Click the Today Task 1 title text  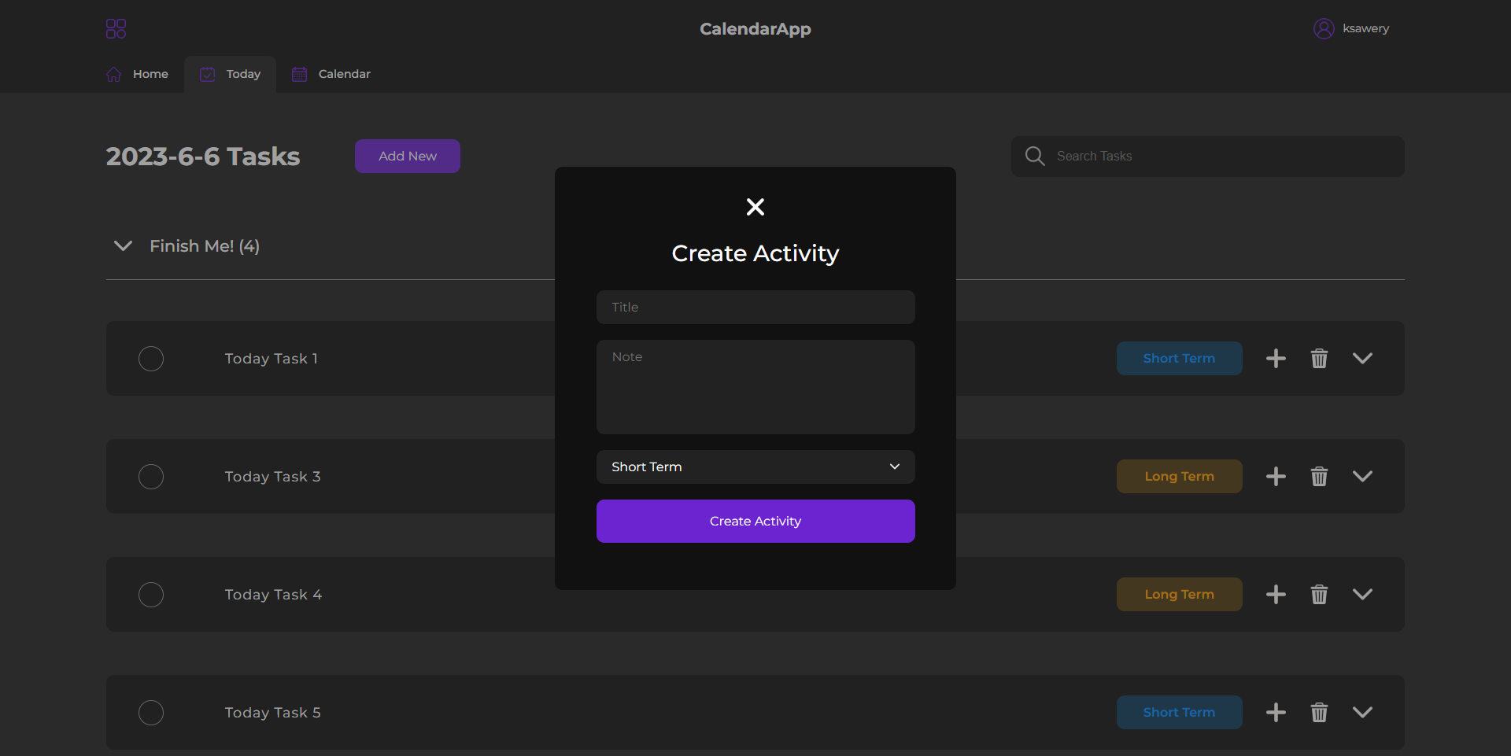tap(272, 359)
